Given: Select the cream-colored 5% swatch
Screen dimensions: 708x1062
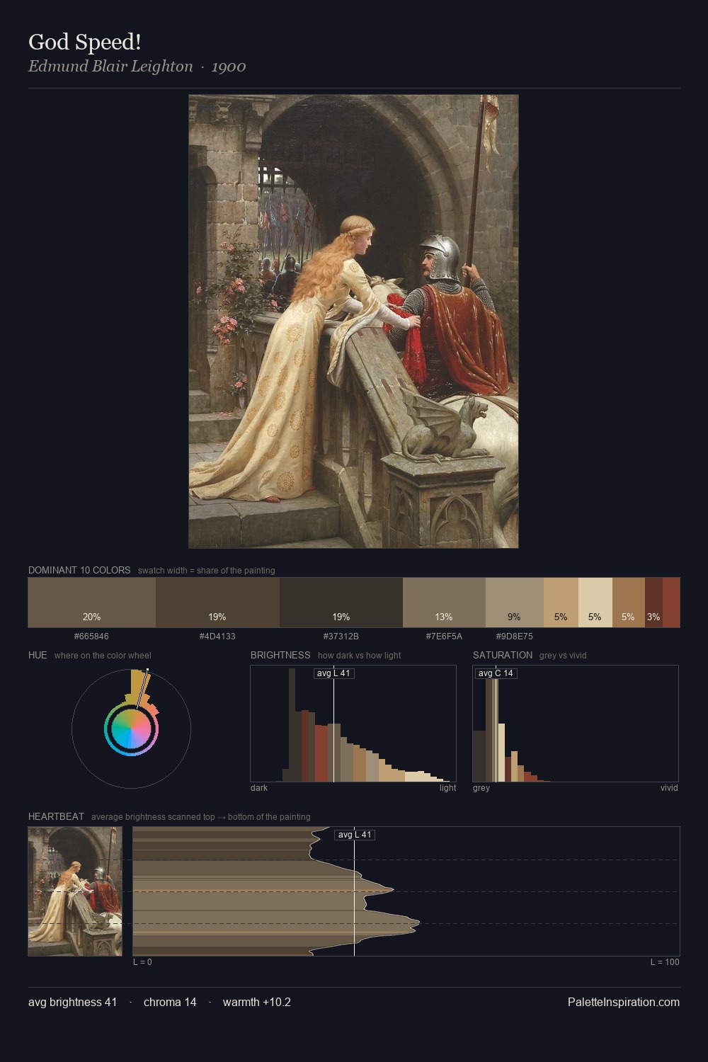Looking at the screenshot, I should point(595,603).
